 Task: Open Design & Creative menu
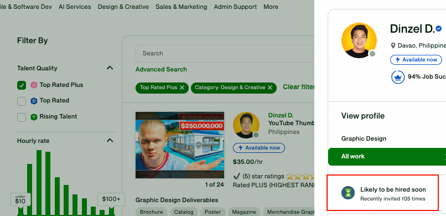click(x=123, y=7)
